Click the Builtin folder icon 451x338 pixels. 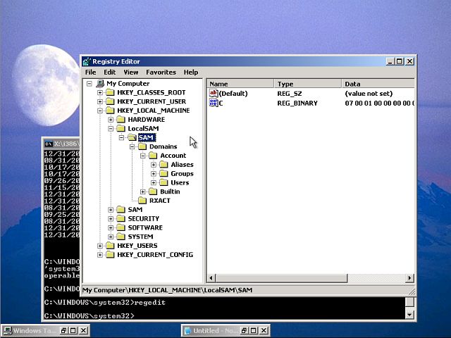click(x=153, y=192)
